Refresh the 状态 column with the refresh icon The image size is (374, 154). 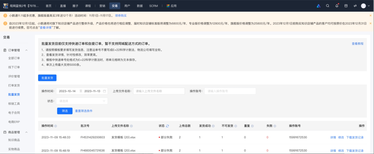click(167, 126)
